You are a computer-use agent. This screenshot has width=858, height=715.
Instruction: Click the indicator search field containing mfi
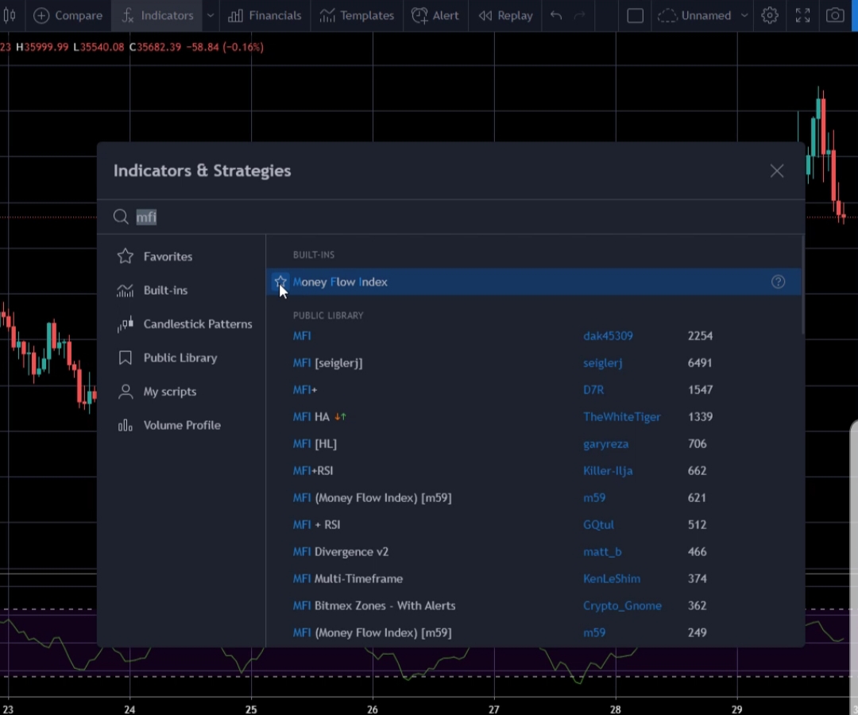(451, 217)
